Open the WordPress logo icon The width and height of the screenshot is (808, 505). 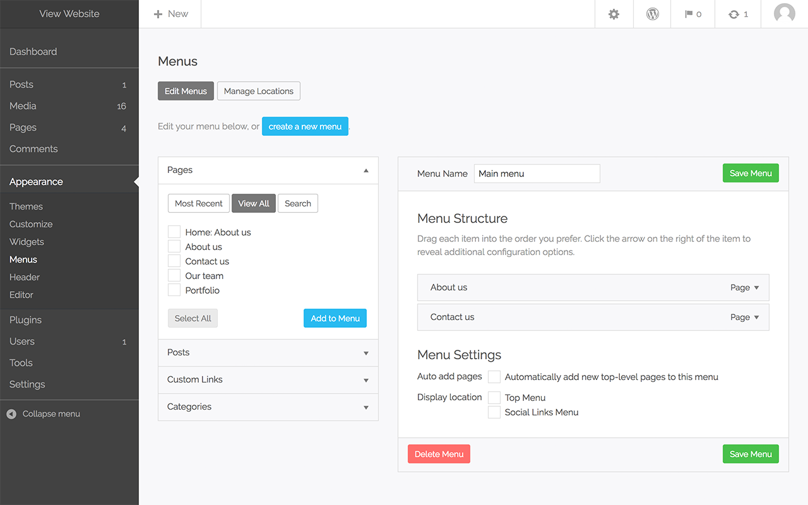pos(653,14)
